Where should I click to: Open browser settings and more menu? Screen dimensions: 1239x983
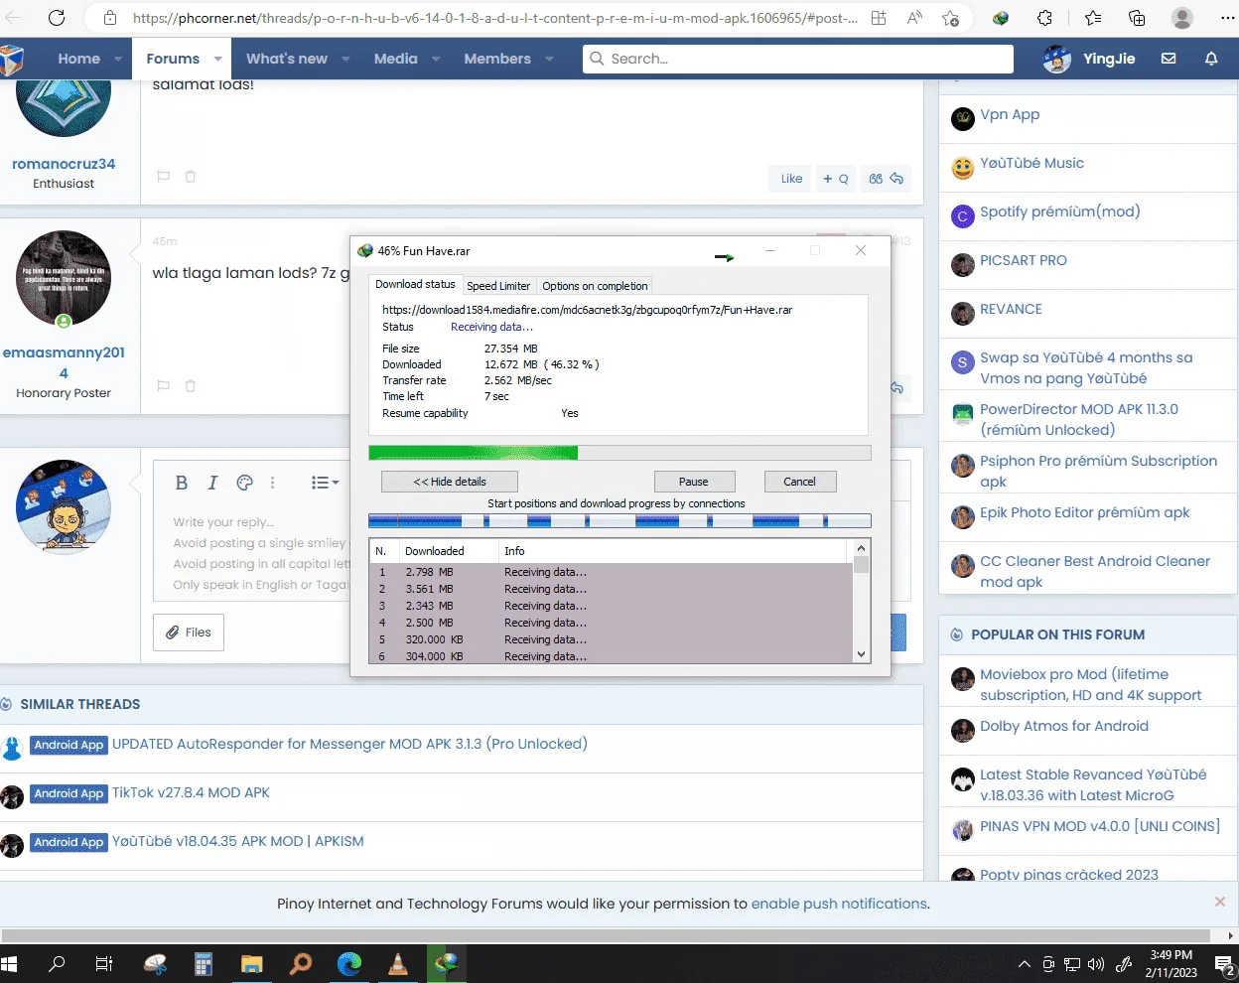[x=1227, y=18]
